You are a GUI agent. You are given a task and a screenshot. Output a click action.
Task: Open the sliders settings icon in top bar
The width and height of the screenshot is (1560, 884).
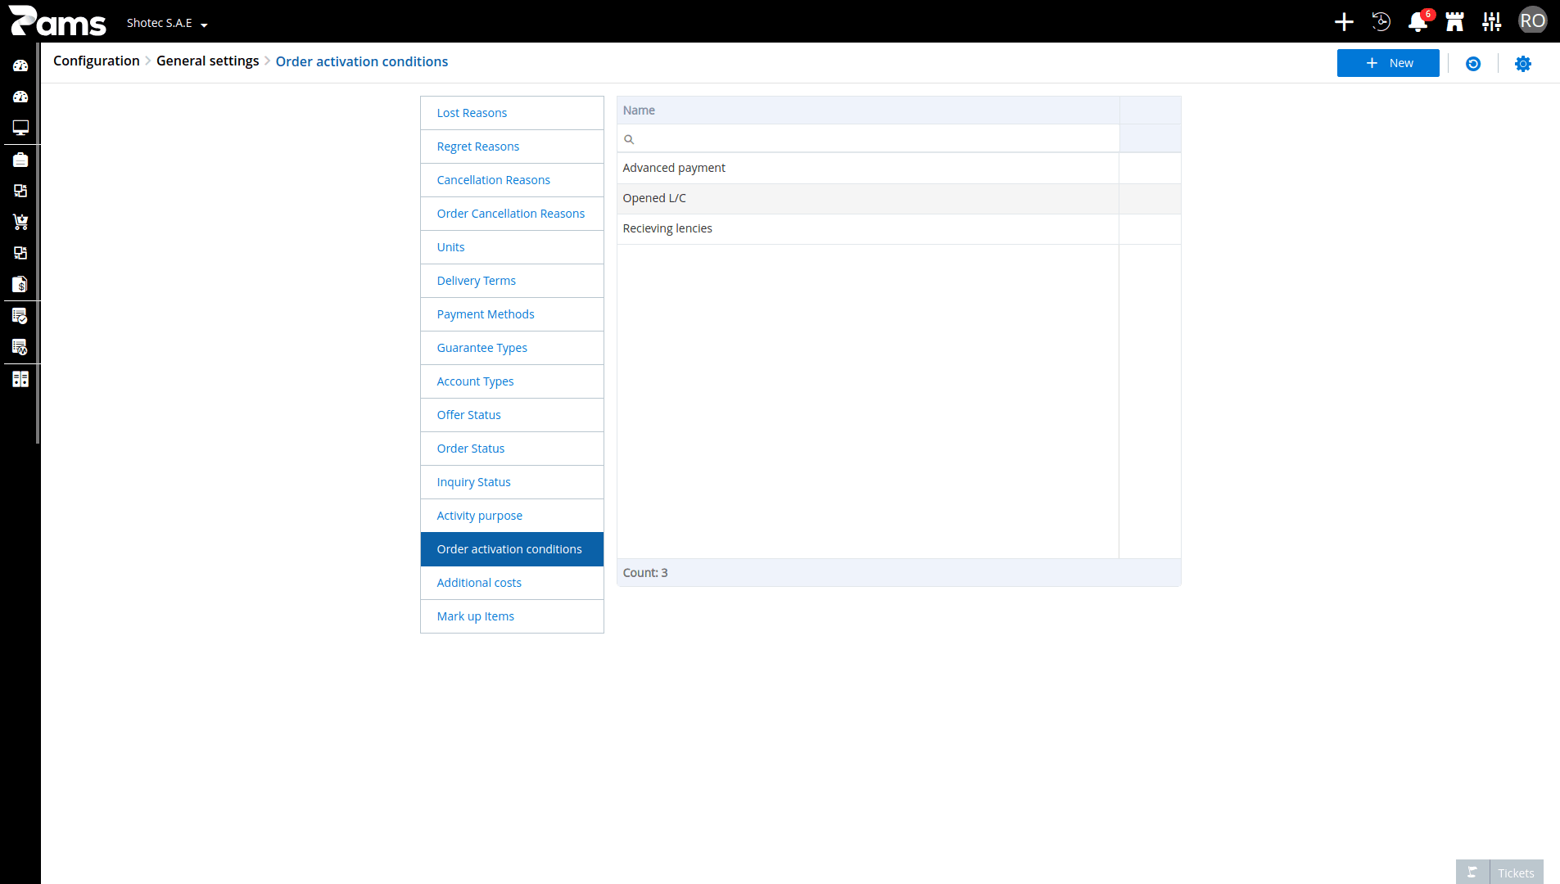point(1492,22)
